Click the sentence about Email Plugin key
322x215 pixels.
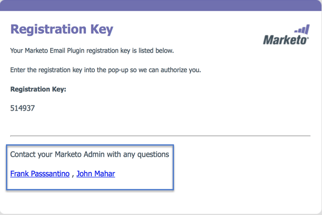pos(92,51)
